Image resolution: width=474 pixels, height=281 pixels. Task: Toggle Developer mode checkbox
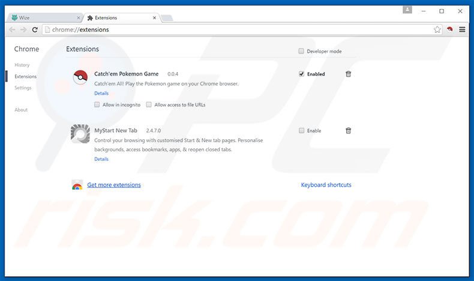click(x=301, y=51)
